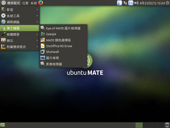Open the 位置 places menu

pos(25,3)
